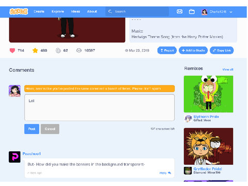The image size is (248, 186).
Task: Report this project
Action: [x=167, y=50]
